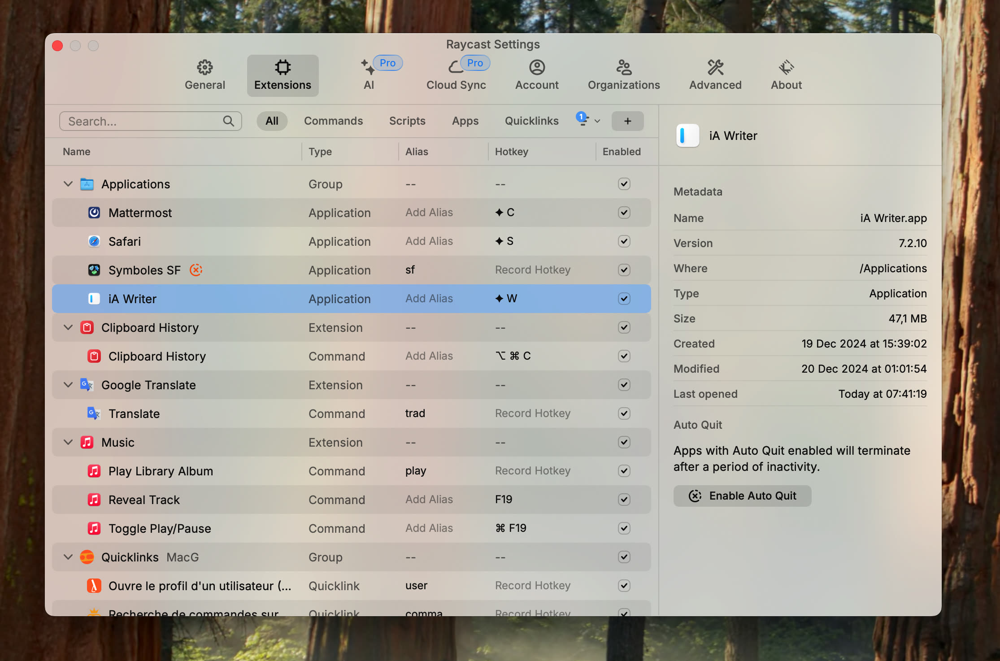This screenshot has height=661, width=1000.
Task: Click Enable Auto Quit button
Action: point(742,496)
